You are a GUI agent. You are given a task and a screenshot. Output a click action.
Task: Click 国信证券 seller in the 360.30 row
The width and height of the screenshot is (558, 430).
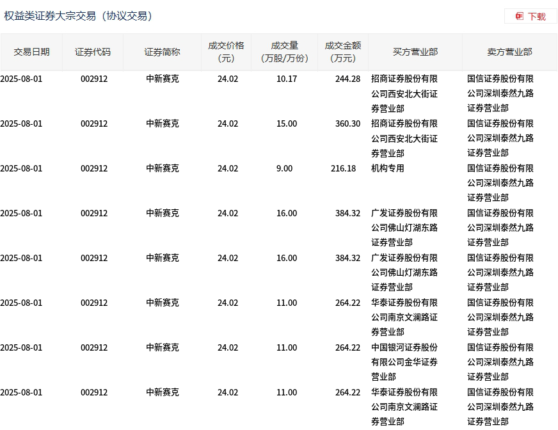[x=500, y=138]
